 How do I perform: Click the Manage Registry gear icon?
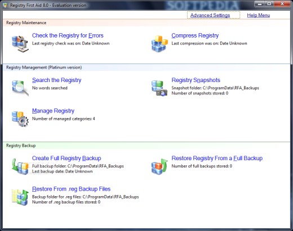(x=20, y=119)
